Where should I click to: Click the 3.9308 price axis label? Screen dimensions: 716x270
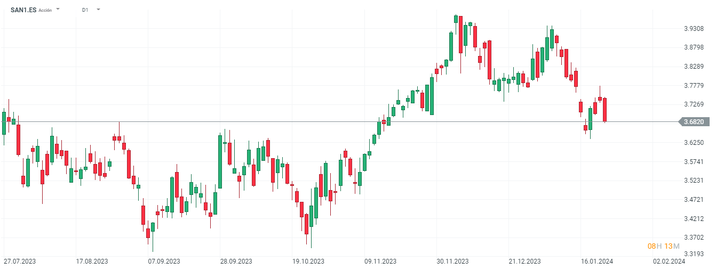(694, 29)
